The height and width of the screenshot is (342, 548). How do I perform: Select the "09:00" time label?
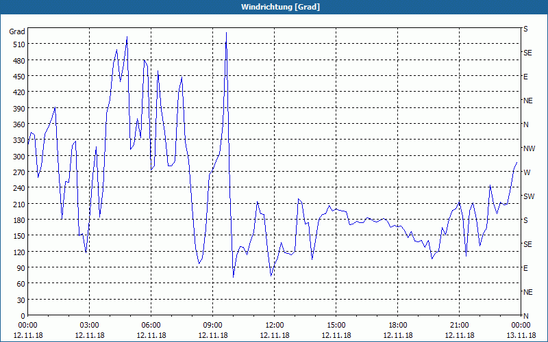(x=213, y=326)
